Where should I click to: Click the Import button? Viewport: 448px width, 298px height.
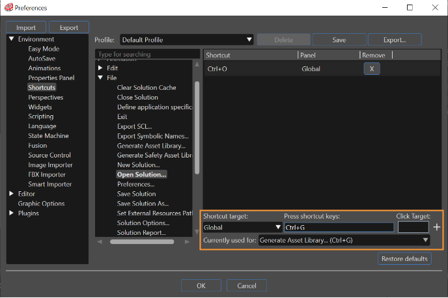26,27
